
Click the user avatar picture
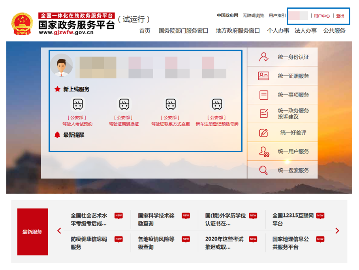[x=61, y=65]
